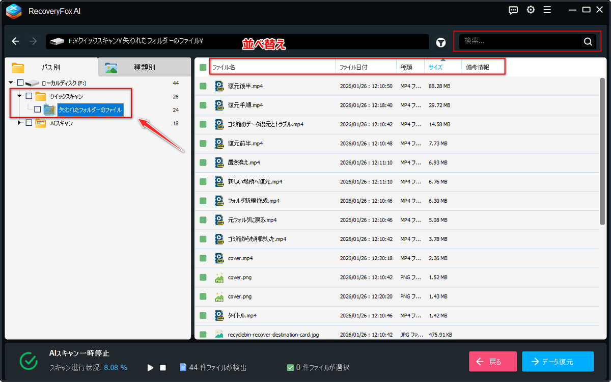Viewport: 611px width, 382px height.
Task: Click the 88.28 MB size value
Action: point(439,86)
